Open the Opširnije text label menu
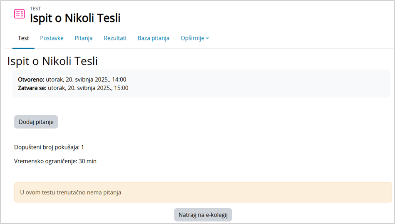The width and height of the screenshot is (395, 224). click(x=192, y=38)
